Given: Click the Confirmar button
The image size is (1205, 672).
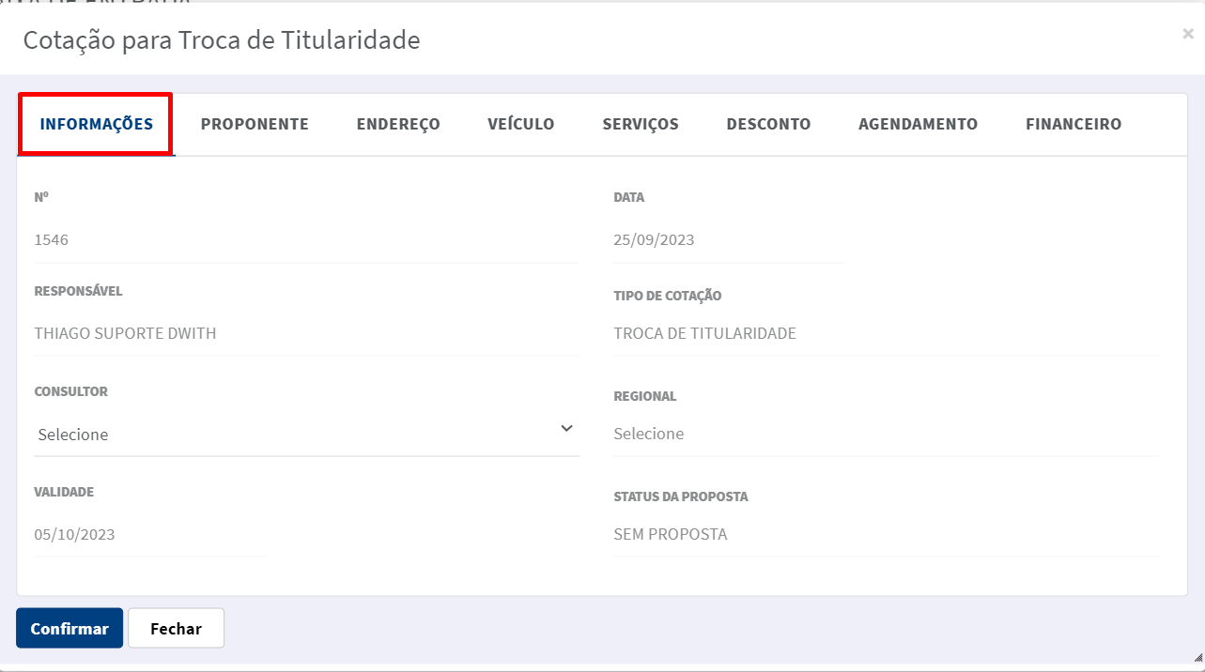Looking at the screenshot, I should click(70, 629).
